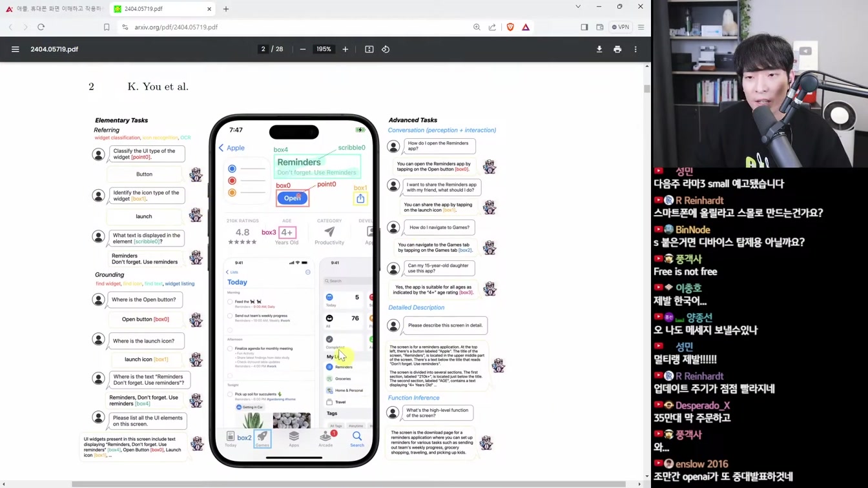
Task: Click the webcam video feed
Action: (x=760, y=84)
